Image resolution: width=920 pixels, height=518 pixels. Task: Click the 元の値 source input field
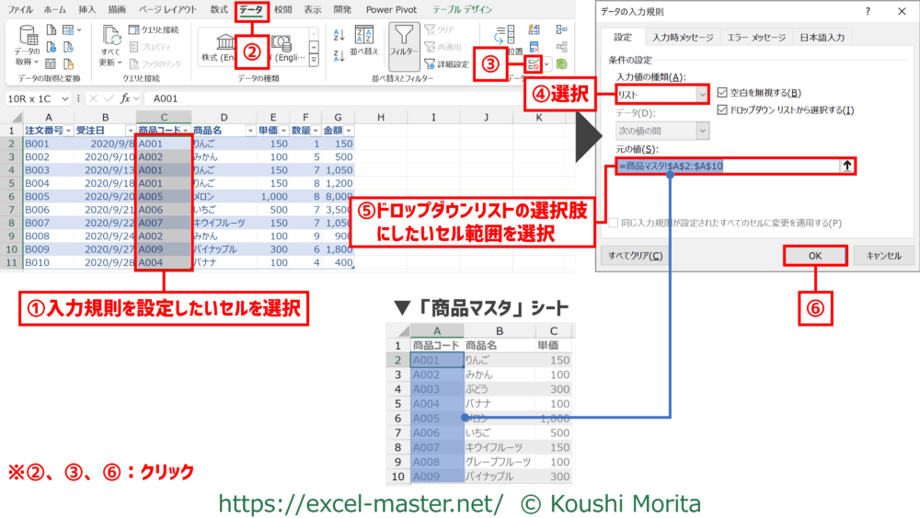tap(727, 166)
